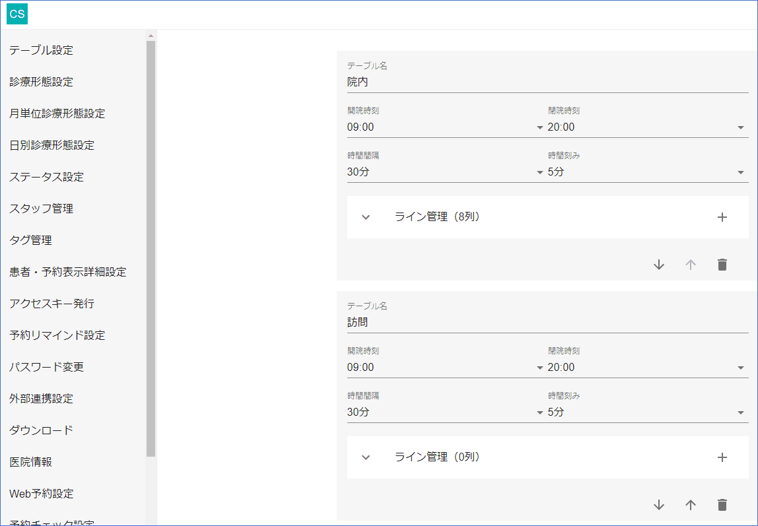Select ステータス設定 menu item

pyautogui.click(x=46, y=177)
